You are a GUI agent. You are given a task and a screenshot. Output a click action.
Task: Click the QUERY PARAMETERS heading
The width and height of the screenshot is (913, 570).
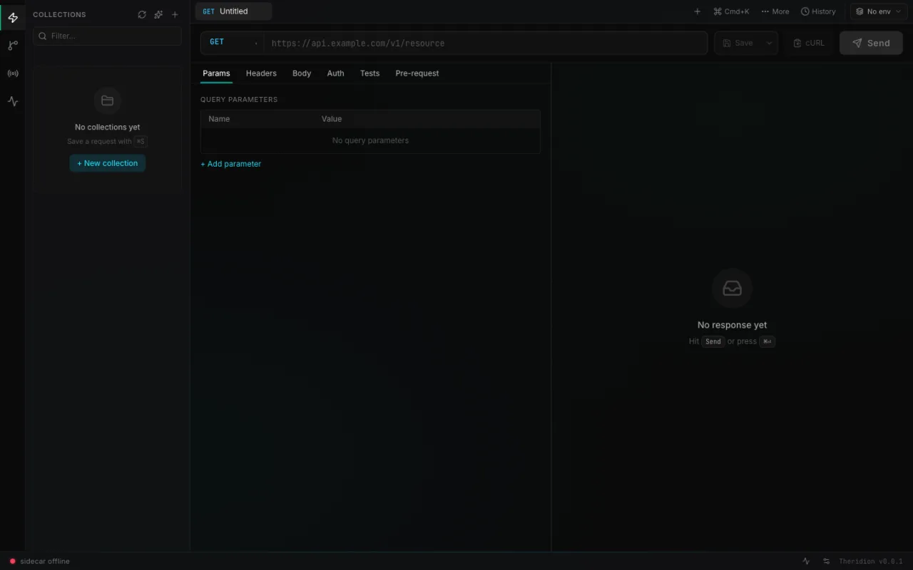point(239,100)
